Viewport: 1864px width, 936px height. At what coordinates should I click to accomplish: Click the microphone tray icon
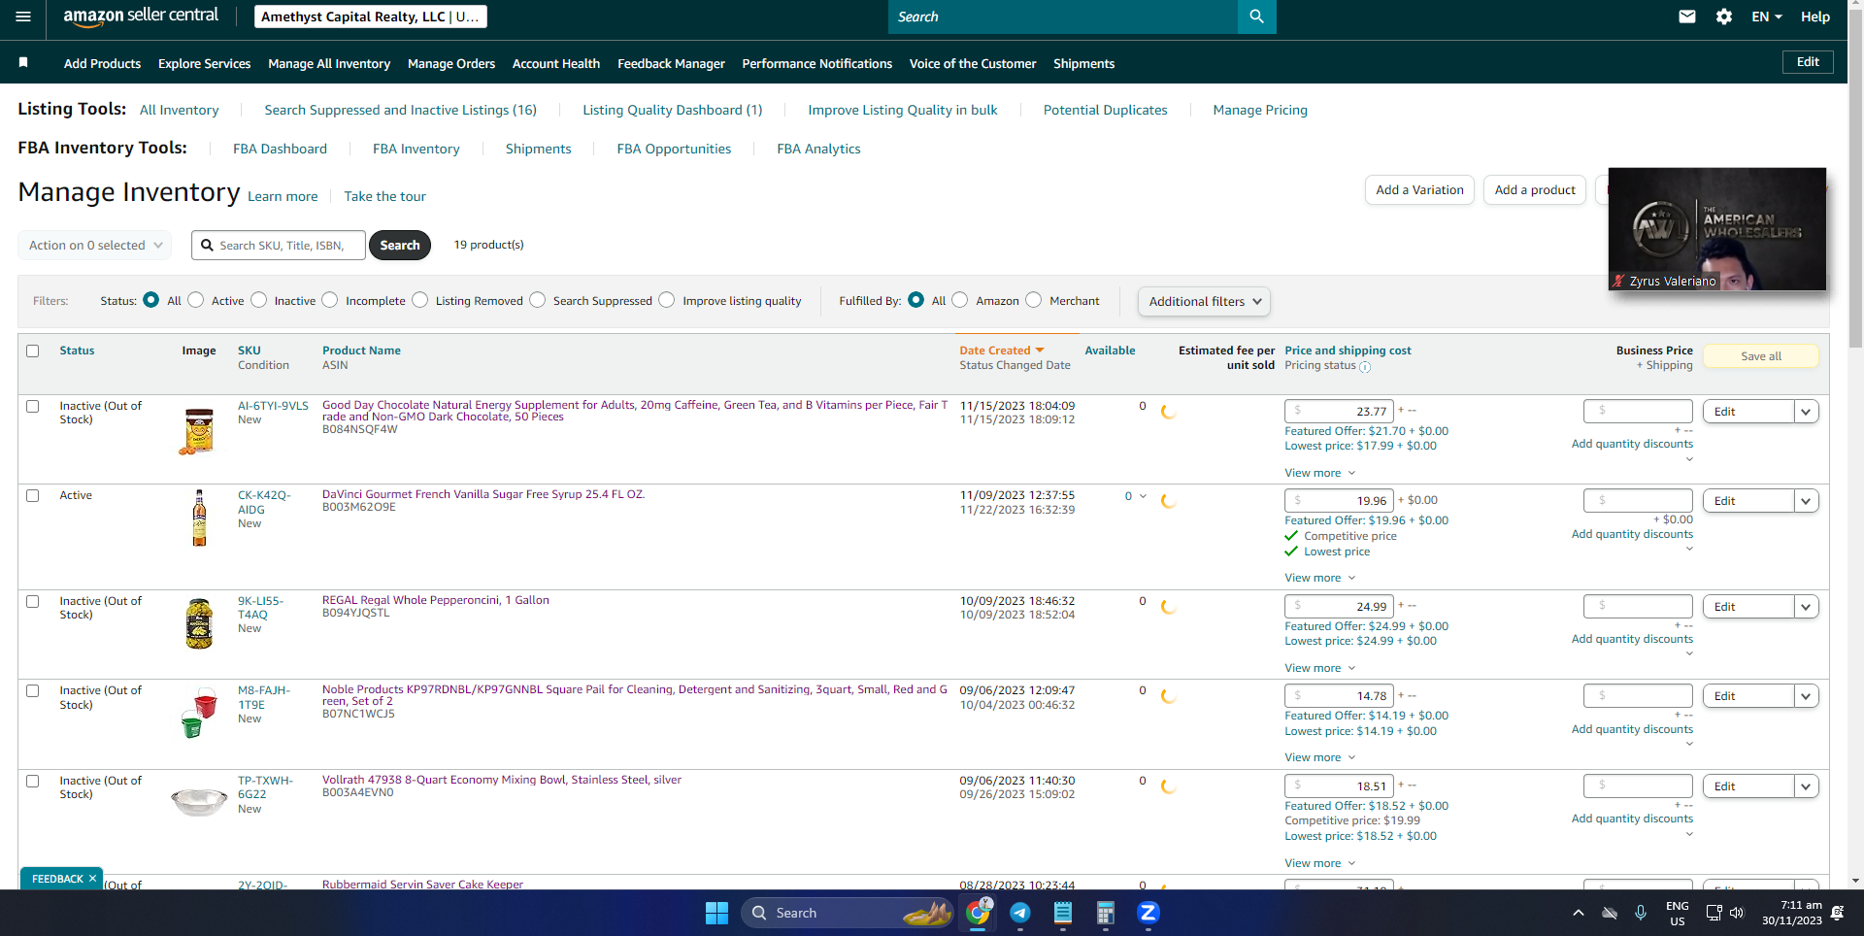[x=1641, y=913]
